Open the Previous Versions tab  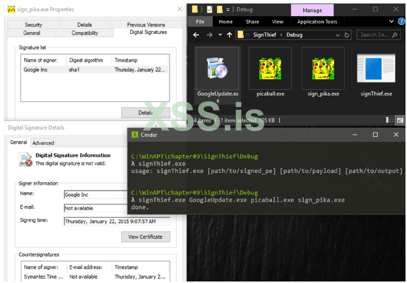[146, 24]
